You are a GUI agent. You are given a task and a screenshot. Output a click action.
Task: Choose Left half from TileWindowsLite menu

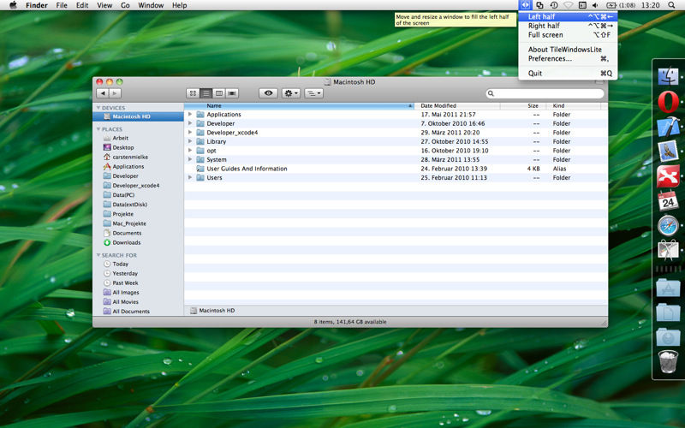coord(568,16)
